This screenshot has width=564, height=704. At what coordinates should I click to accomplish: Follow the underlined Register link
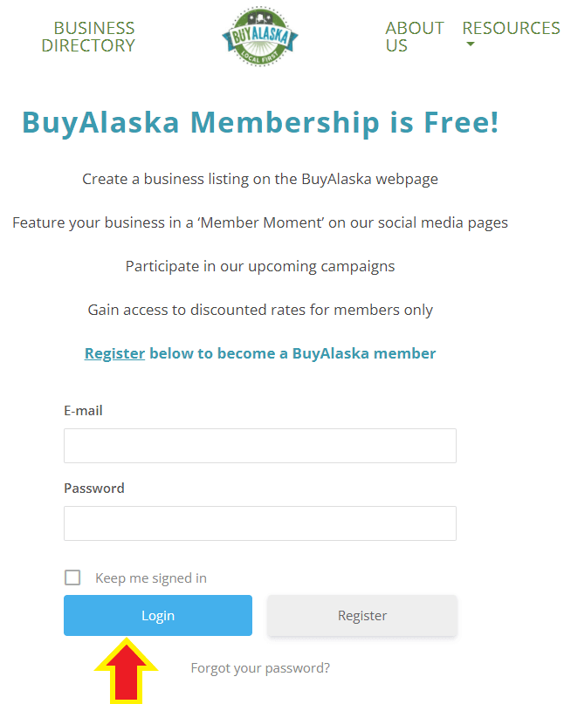click(x=114, y=353)
